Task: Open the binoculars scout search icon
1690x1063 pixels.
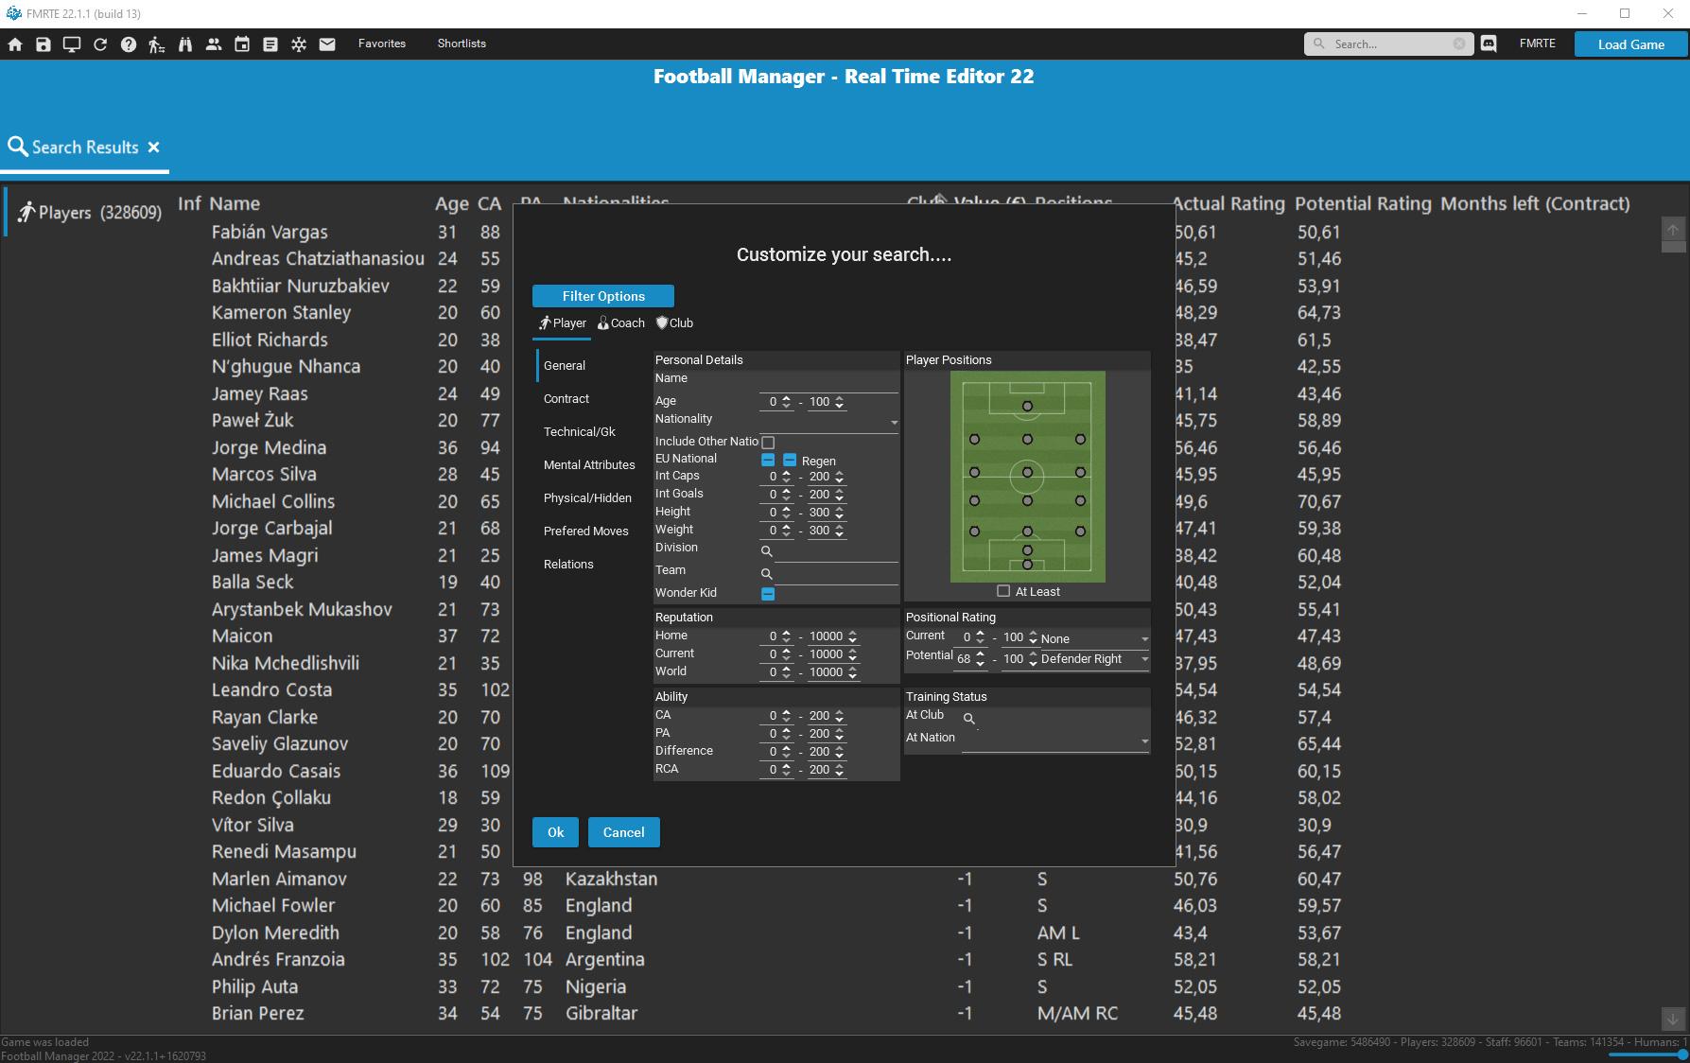Action: [x=185, y=44]
